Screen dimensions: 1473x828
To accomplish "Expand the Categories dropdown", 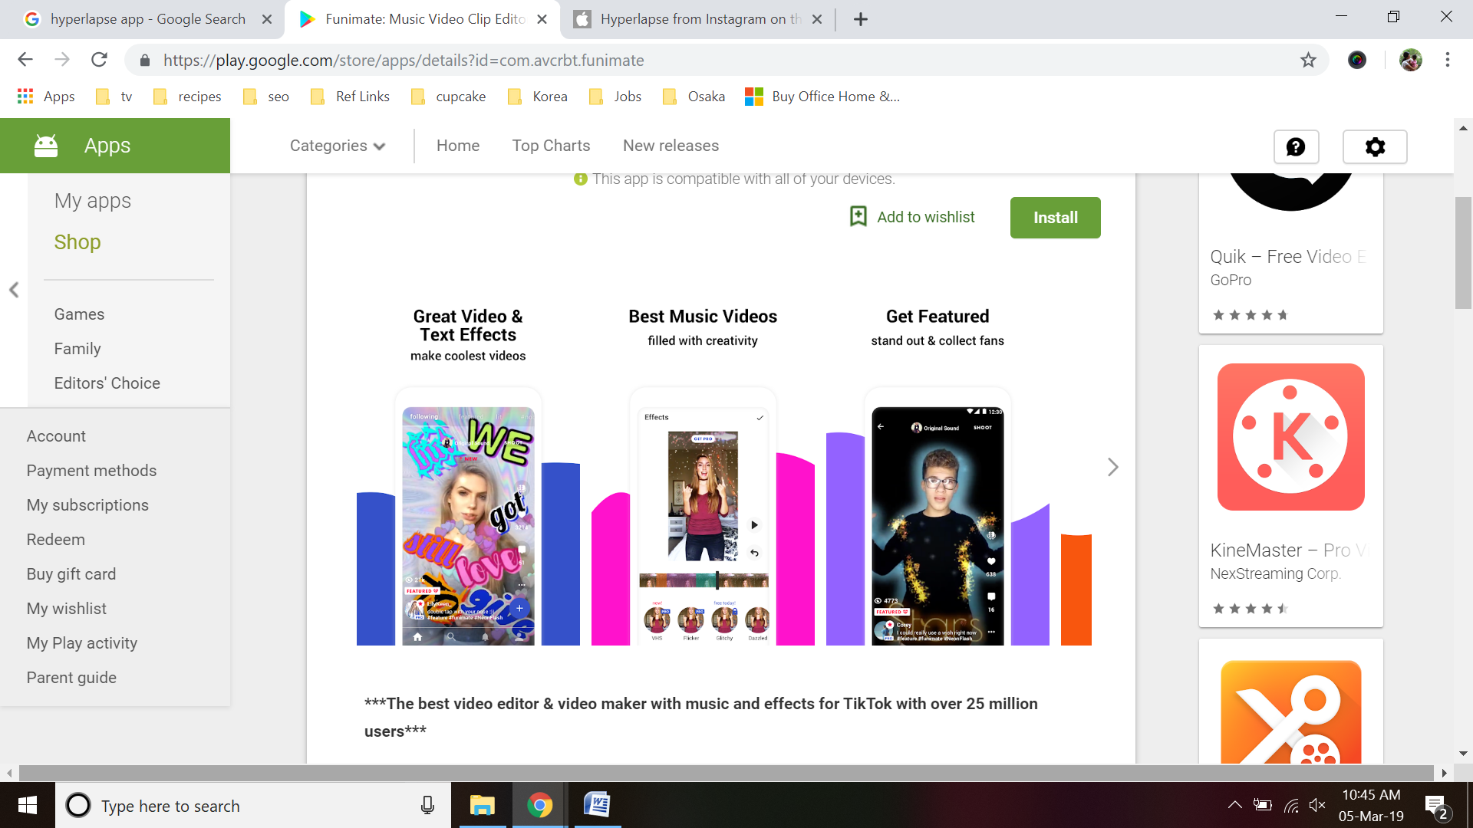I will point(338,146).
